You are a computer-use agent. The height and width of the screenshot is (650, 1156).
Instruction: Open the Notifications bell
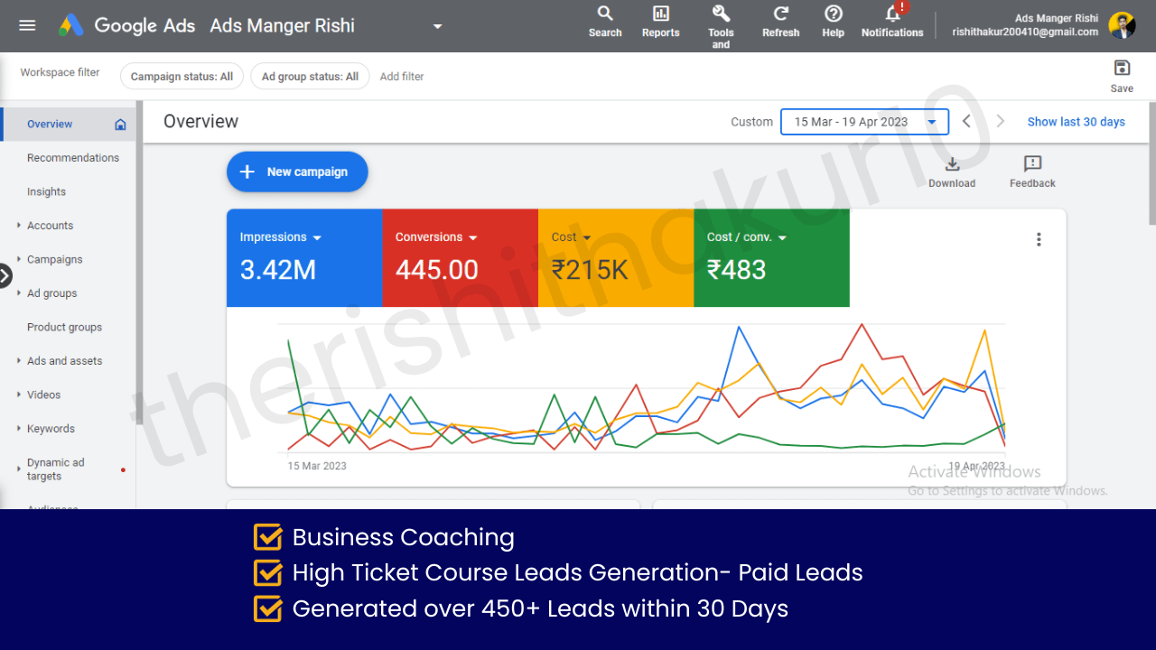892,14
